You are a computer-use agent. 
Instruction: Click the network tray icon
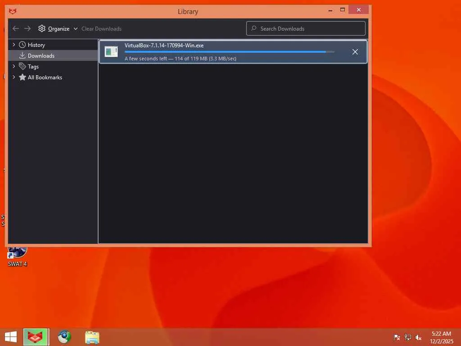pos(407,337)
